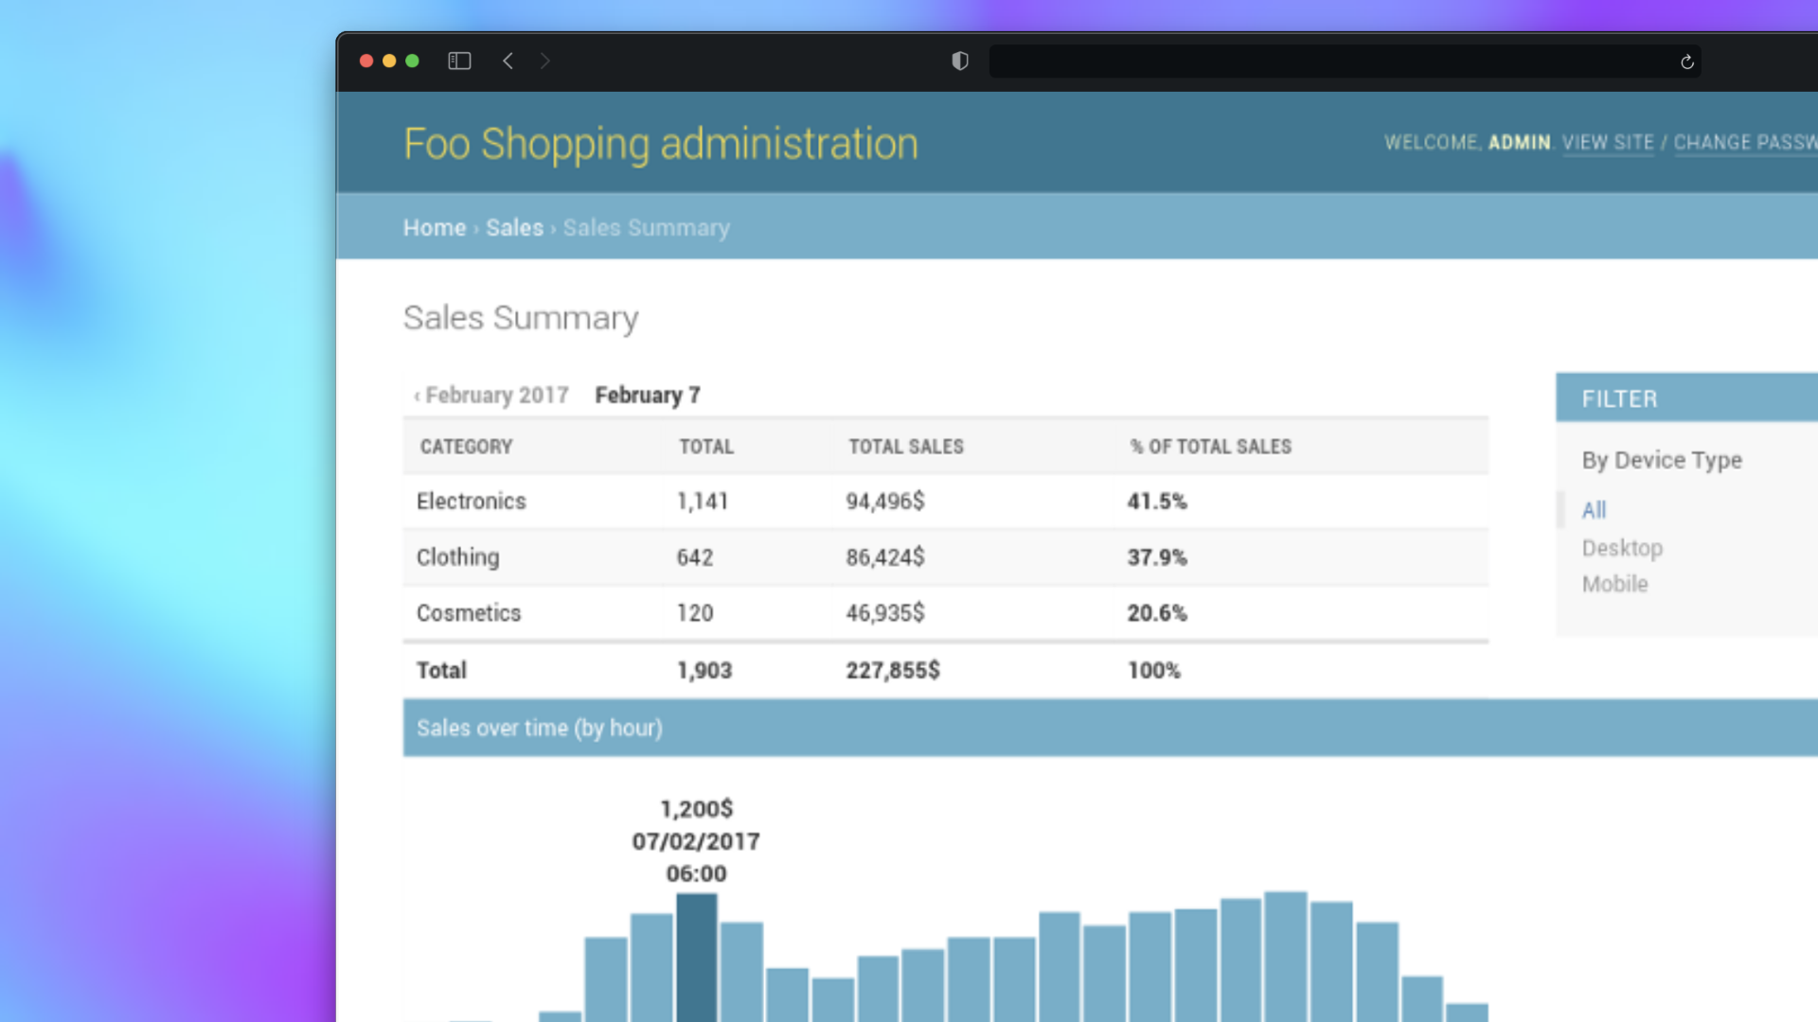Image resolution: width=1818 pixels, height=1022 pixels.
Task: Click the Electronics category row
Action: (946, 502)
